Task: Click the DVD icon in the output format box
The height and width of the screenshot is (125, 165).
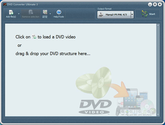Action: 101,15
